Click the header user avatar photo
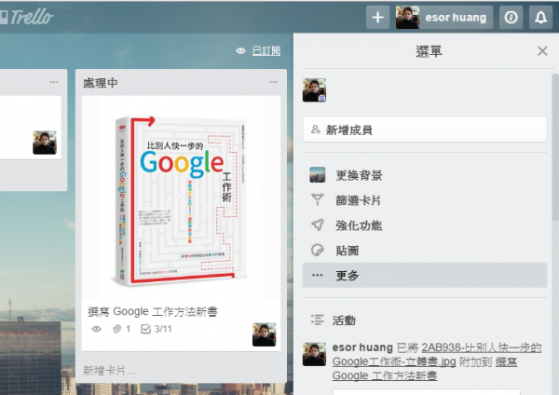559x395 pixels. click(x=407, y=17)
